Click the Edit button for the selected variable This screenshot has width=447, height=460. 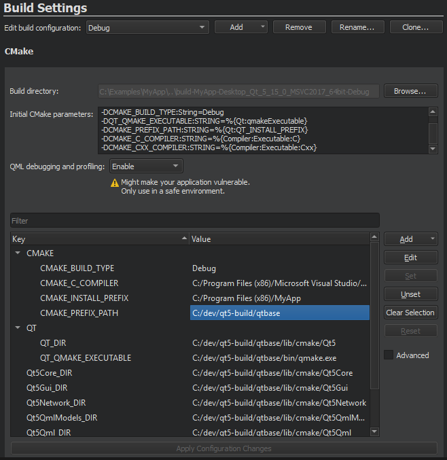[410, 258]
